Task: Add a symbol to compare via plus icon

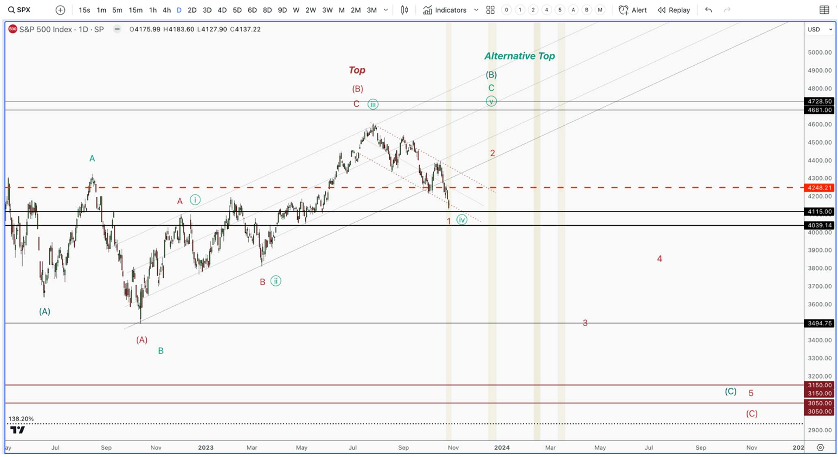Action: (60, 10)
